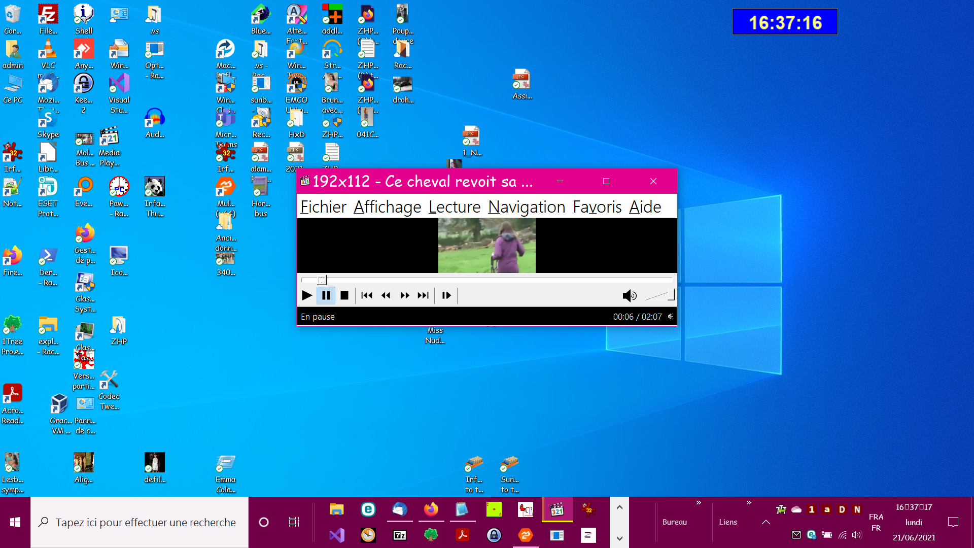Open the notification center
The width and height of the screenshot is (974, 548).
coord(953,522)
